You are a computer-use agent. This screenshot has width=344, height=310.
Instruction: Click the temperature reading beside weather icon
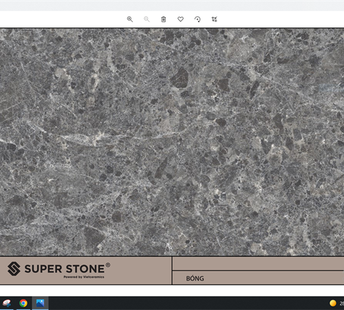click(342, 303)
